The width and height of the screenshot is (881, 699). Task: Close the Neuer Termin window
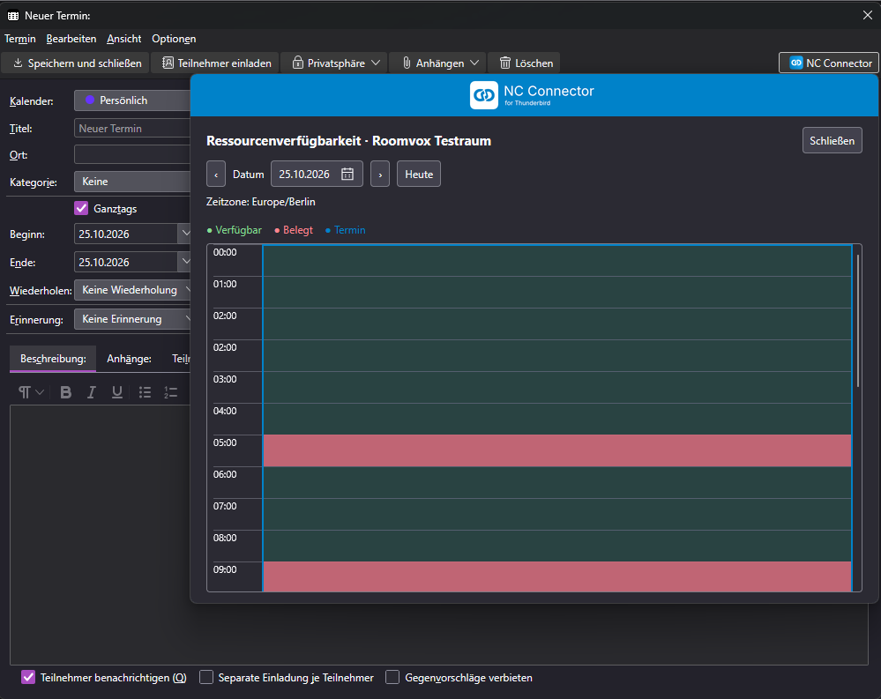(868, 15)
